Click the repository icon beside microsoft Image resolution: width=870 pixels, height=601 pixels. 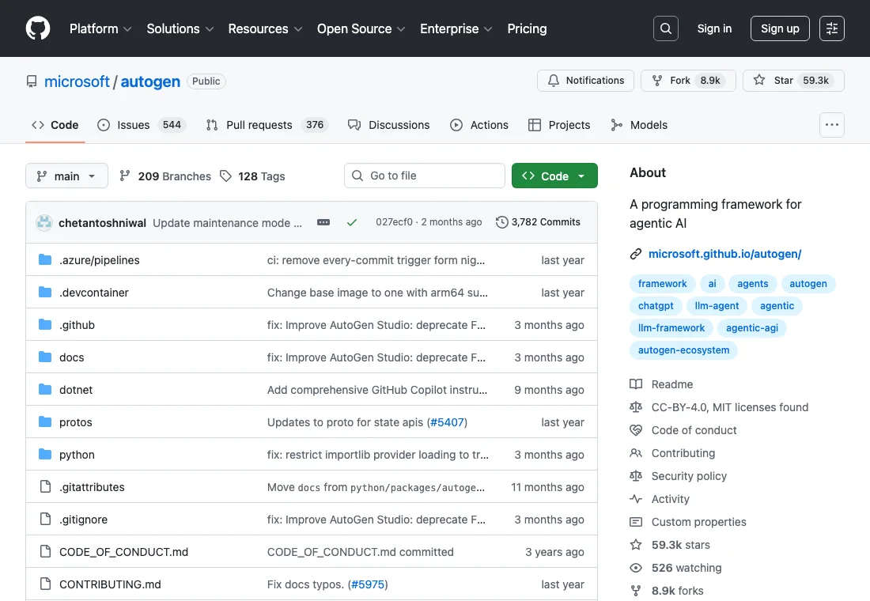32,81
